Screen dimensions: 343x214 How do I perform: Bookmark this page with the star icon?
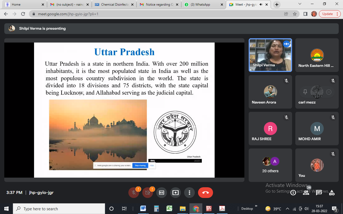click(x=295, y=14)
